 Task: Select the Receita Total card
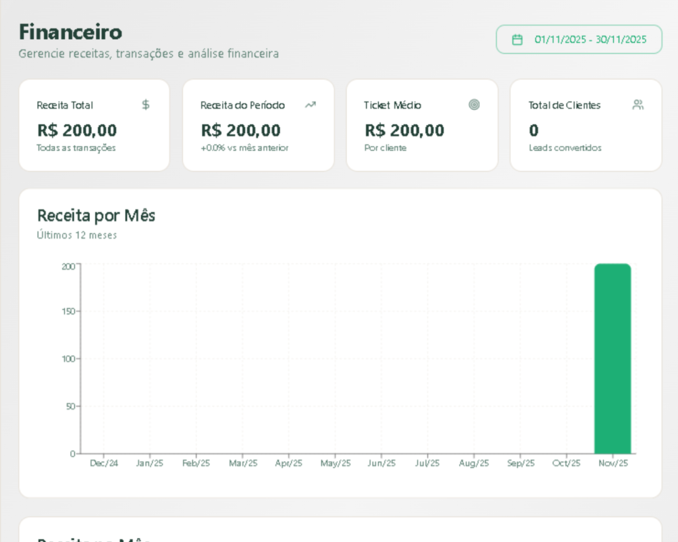pyautogui.click(x=94, y=125)
